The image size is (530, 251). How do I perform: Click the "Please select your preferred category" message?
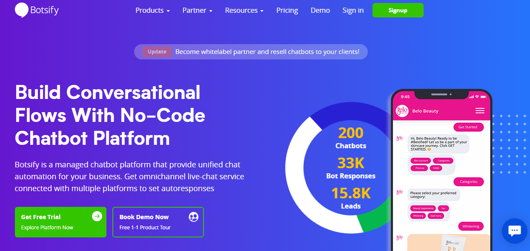pos(433,195)
